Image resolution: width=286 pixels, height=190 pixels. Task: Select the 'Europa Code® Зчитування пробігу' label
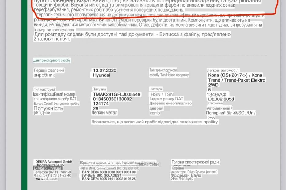[56, 104]
